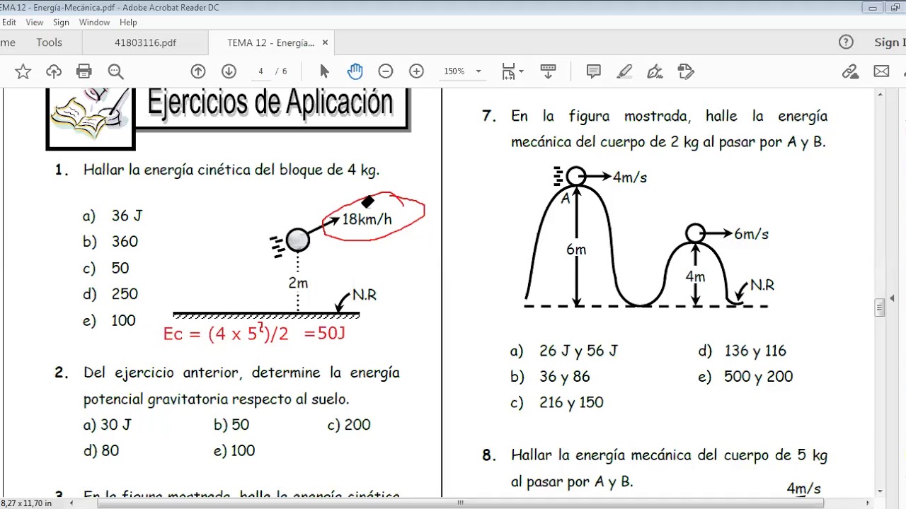The height and width of the screenshot is (509, 906).
Task: Open the Edit menu
Action: [x=8, y=23]
